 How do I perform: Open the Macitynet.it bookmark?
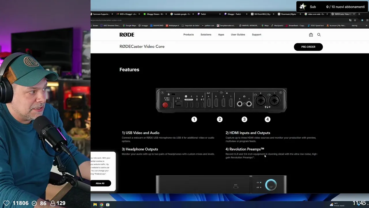(x=277, y=25)
